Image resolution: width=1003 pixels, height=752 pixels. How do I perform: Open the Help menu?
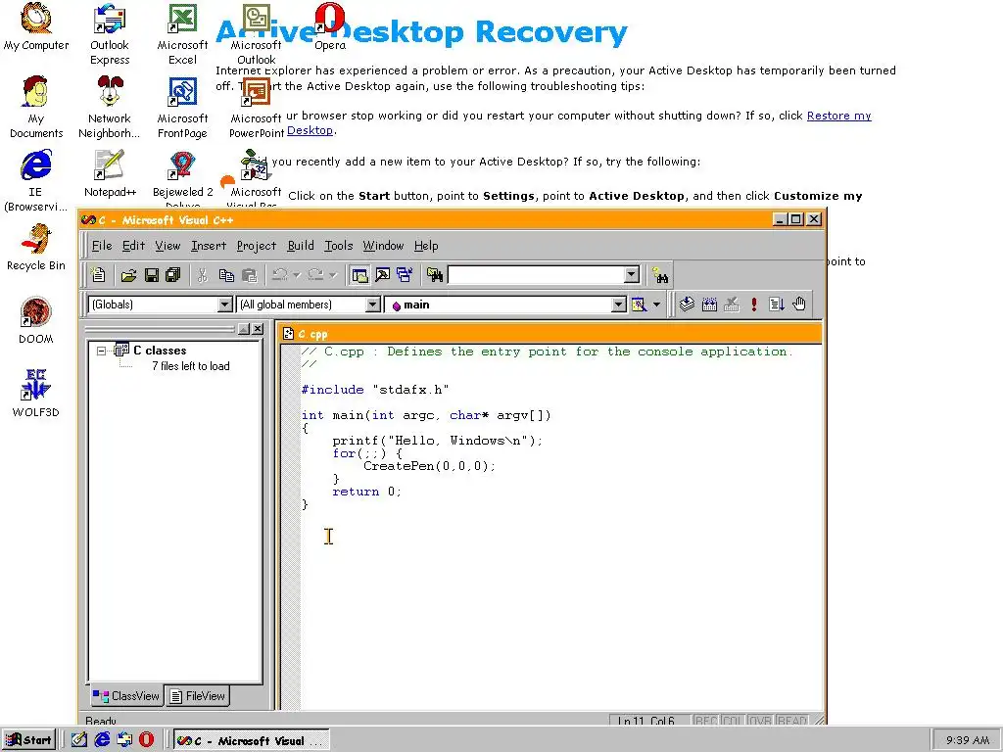click(x=426, y=246)
